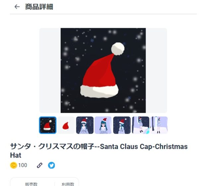Screen dimensions: 199x186
Task: Click the white pompom on the hat image
Action: pos(118,49)
